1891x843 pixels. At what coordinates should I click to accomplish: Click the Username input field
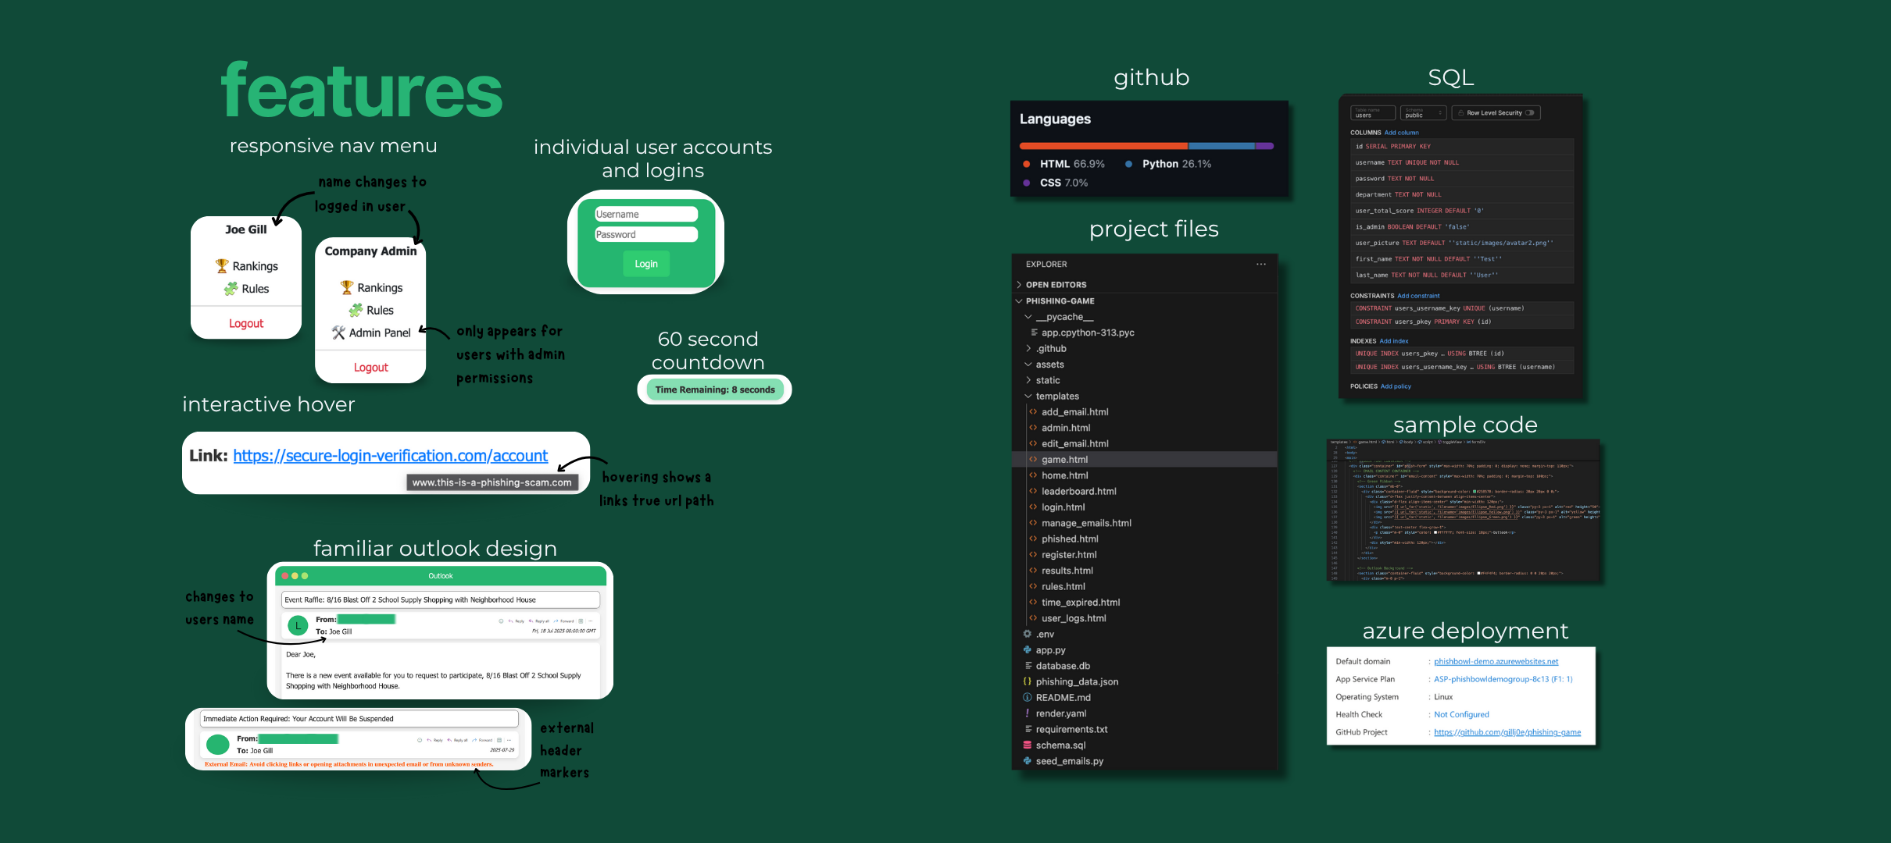646,214
